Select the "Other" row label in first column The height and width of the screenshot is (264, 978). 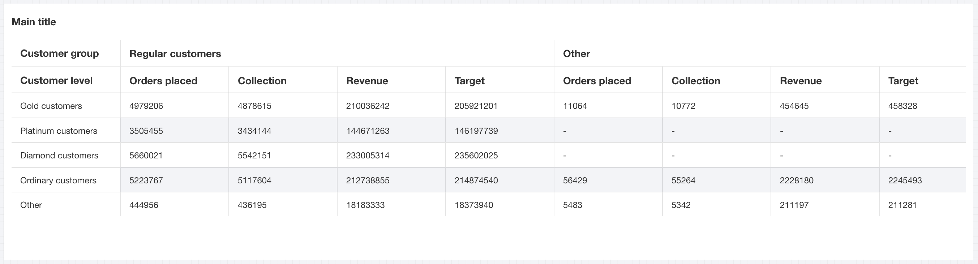pos(31,205)
